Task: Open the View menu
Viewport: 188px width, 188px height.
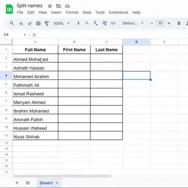Action: [x=43, y=13]
